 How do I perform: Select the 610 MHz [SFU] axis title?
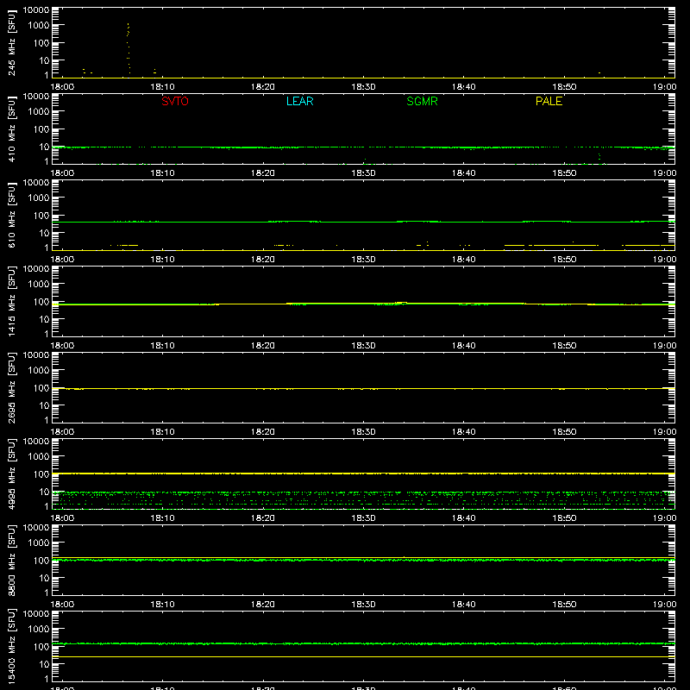click(11, 216)
